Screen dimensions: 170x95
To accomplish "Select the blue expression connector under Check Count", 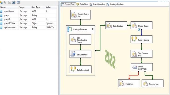I will click(x=142, y=32).
